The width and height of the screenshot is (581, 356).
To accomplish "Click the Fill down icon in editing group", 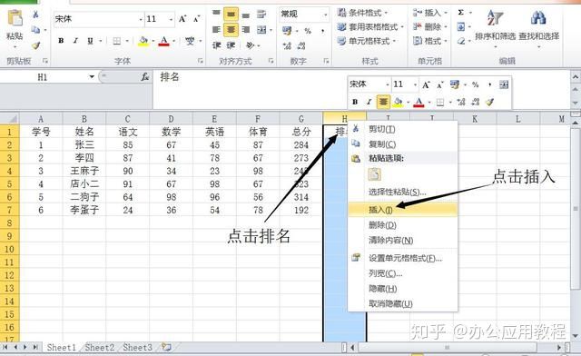I will (x=460, y=26).
